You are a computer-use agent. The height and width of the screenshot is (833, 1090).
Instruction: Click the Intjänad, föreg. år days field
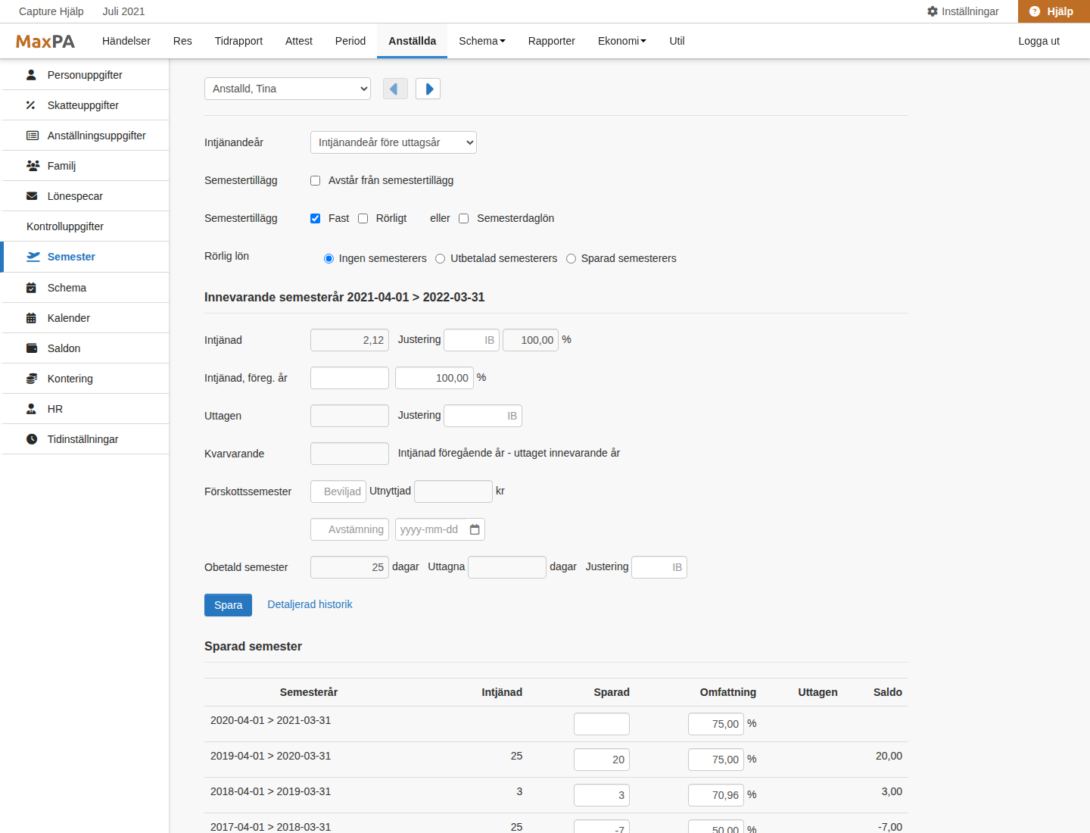(350, 378)
